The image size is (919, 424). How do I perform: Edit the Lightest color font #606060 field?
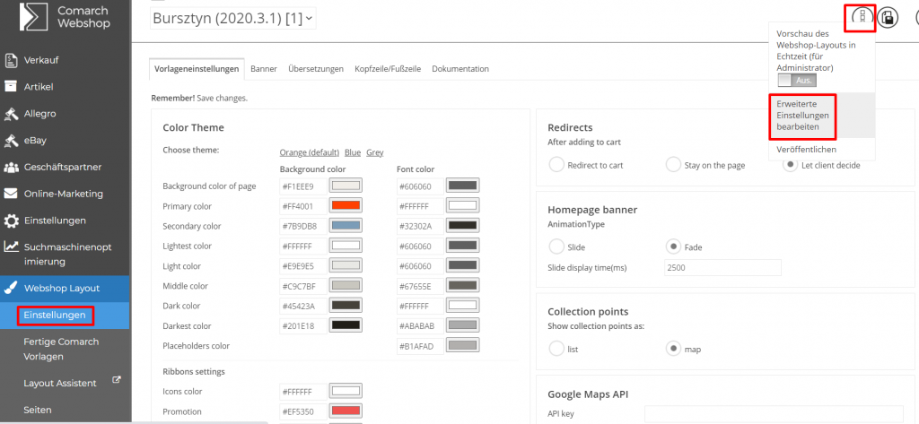click(420, 246)
